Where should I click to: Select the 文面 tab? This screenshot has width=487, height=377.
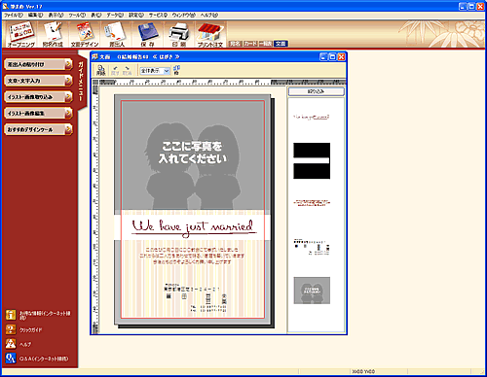coord(281,44)
